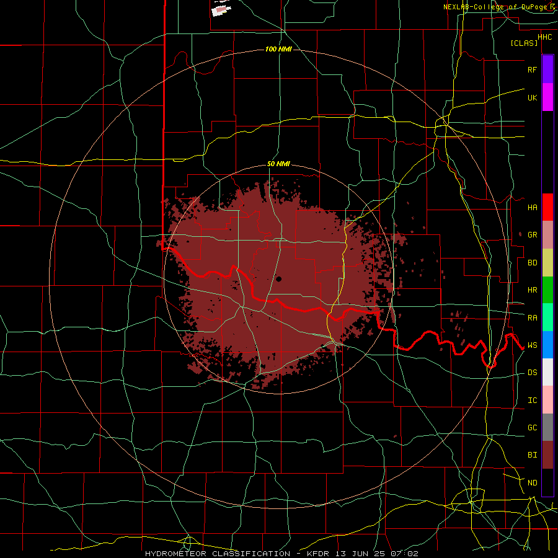This screenshot has height=558, width=558.
Task: Click the 100 NMI range ring label
Action: (278, 49)
